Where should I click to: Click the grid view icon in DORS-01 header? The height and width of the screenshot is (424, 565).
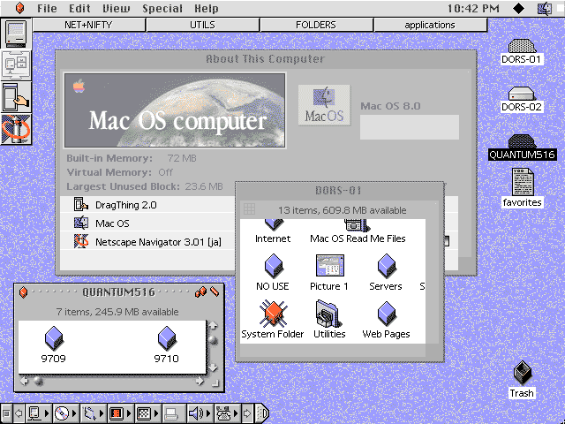point(249,208)
